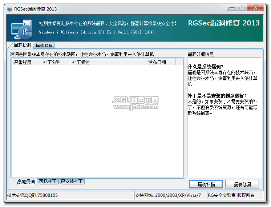
Task: Switch to the 漏洞检测 tab
Action: [x=22, y=45]
